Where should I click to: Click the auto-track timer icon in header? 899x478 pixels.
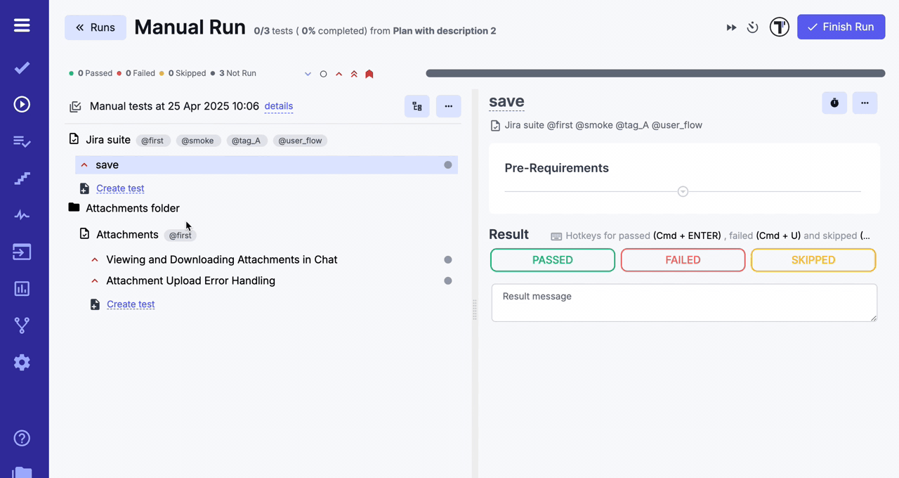[x=752, y=27]
